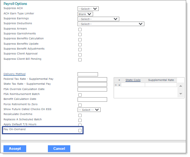
Task: Open the Suppress ACH dropdown
Action: (88, 9)
